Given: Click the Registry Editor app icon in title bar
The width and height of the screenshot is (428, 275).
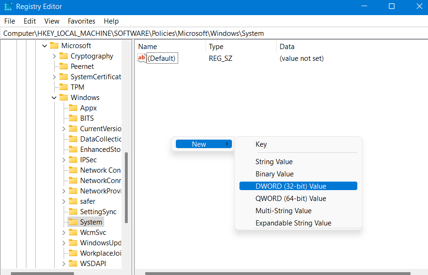Looking at the screenshot, I should coord(8,7).
